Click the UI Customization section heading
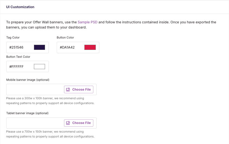229x144 pixels. [20, 7]
